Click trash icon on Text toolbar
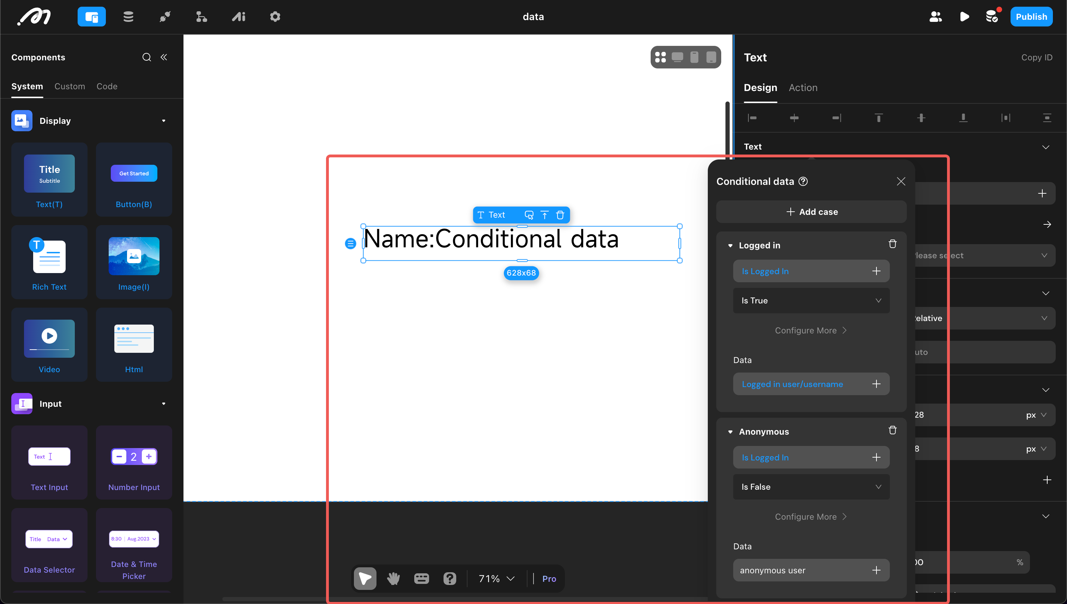Image resolution: width=1067 pixels, height=604 pixels. [x=560, y=215]
